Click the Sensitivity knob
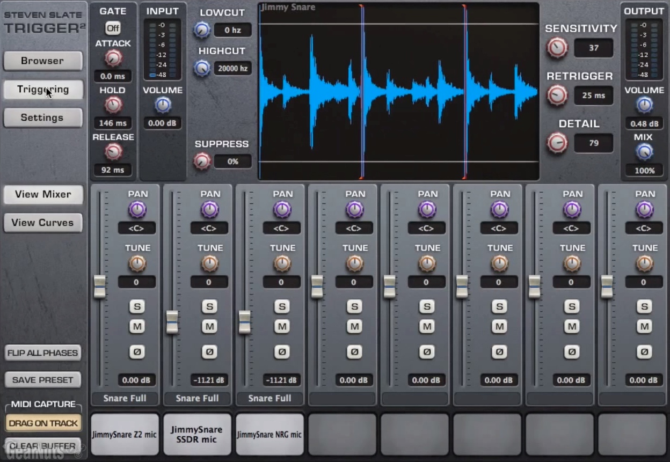 (557, 48)
